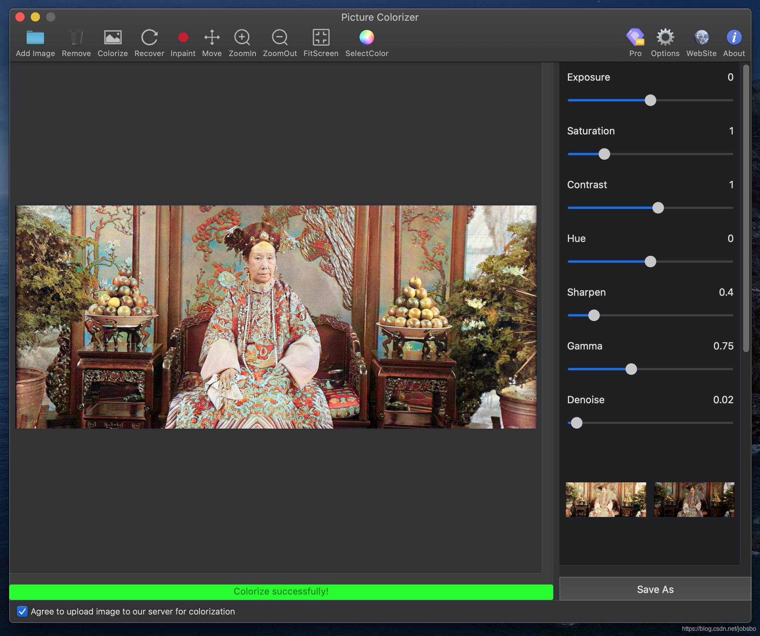
Task: Open the About info icon
Action: pos(733,38)
